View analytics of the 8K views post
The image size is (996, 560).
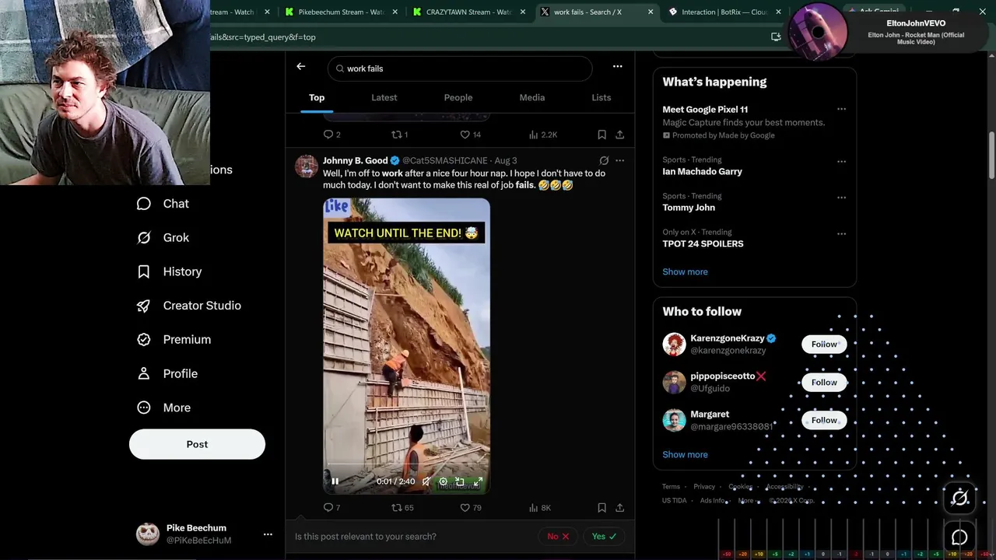[x=540, y=508]
